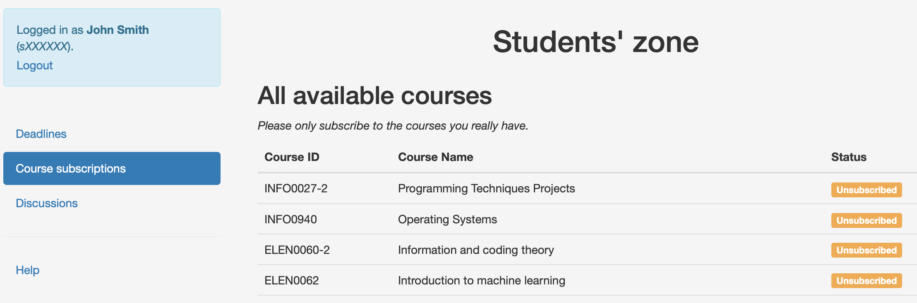The width and height of the screenshot is (917, 303).
Task: Toggle Unsubscribed status for Operating Systems
Action: click(x=866, y=220)
